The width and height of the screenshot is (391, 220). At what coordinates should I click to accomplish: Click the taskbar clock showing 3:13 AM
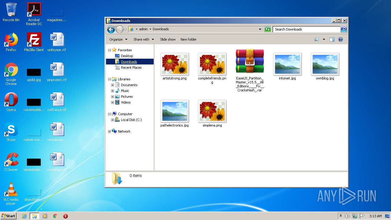click(375, 216)
